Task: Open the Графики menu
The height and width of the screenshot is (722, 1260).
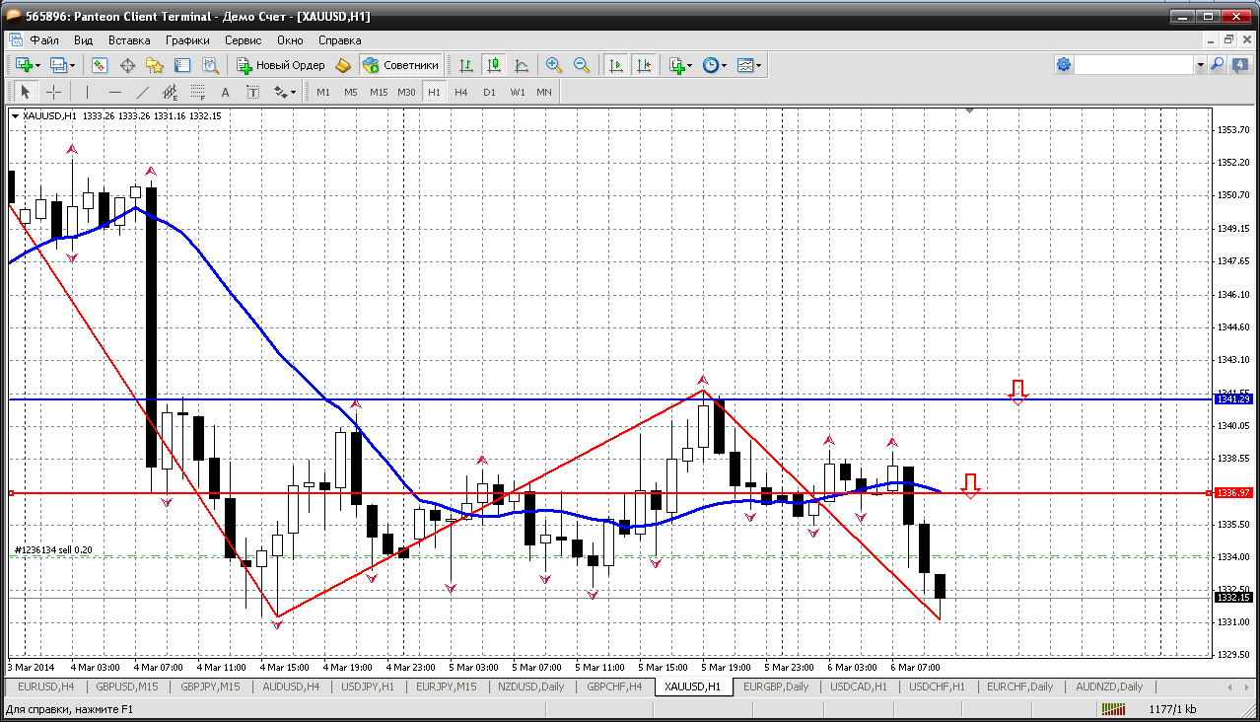Action: tap(187, 40)
